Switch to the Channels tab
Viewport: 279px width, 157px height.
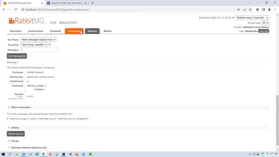(55, 31)
